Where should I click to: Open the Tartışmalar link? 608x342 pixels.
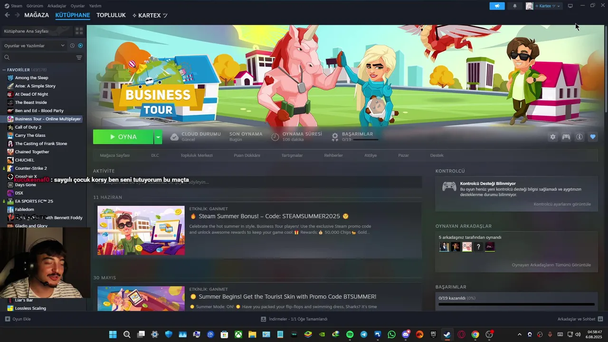click(x=292, y=155)
